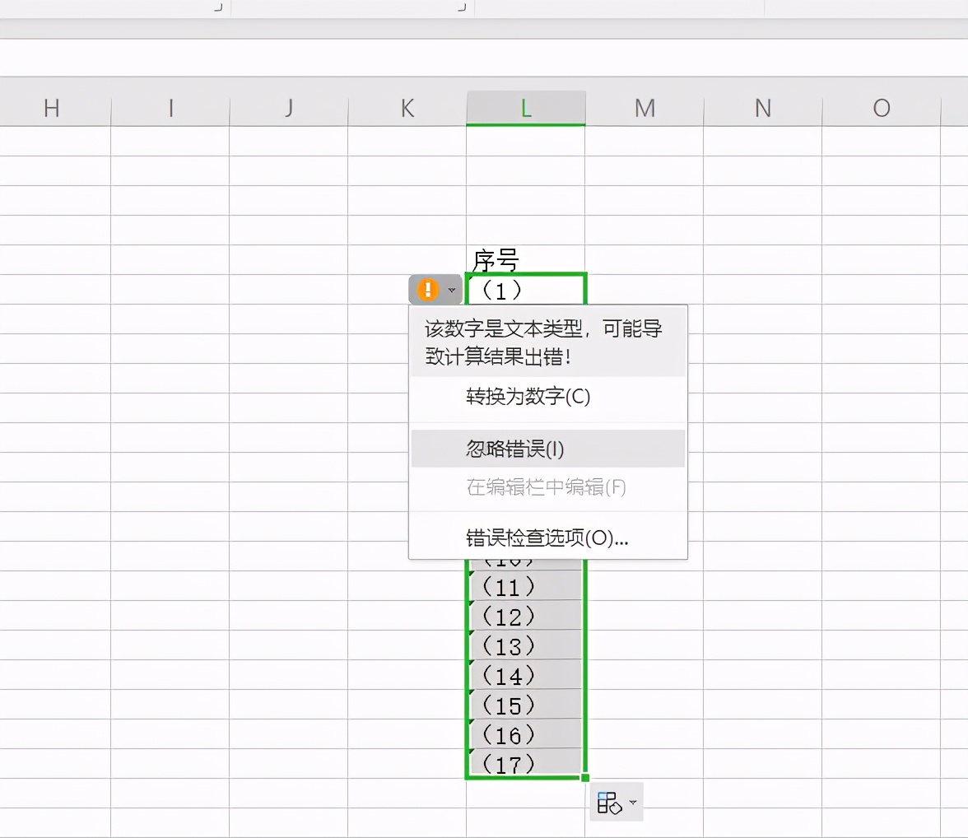Click the cell containing (1)
Image resolution: width=968 pixels, height=838 pixels.
[526, 290]
